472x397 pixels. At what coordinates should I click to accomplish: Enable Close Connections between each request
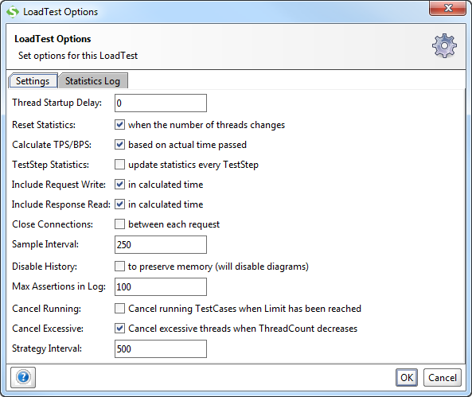tap(120, 224)
